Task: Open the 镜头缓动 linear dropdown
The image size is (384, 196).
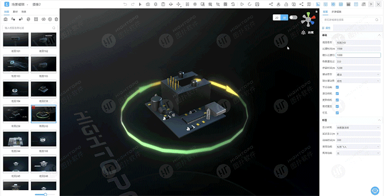Action: pyautogui.click(x=358, y=81)
